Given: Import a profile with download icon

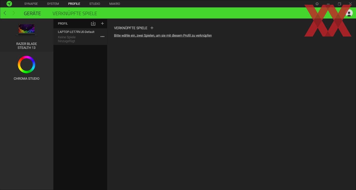Looking at the screenshot, I should point(93,24).
